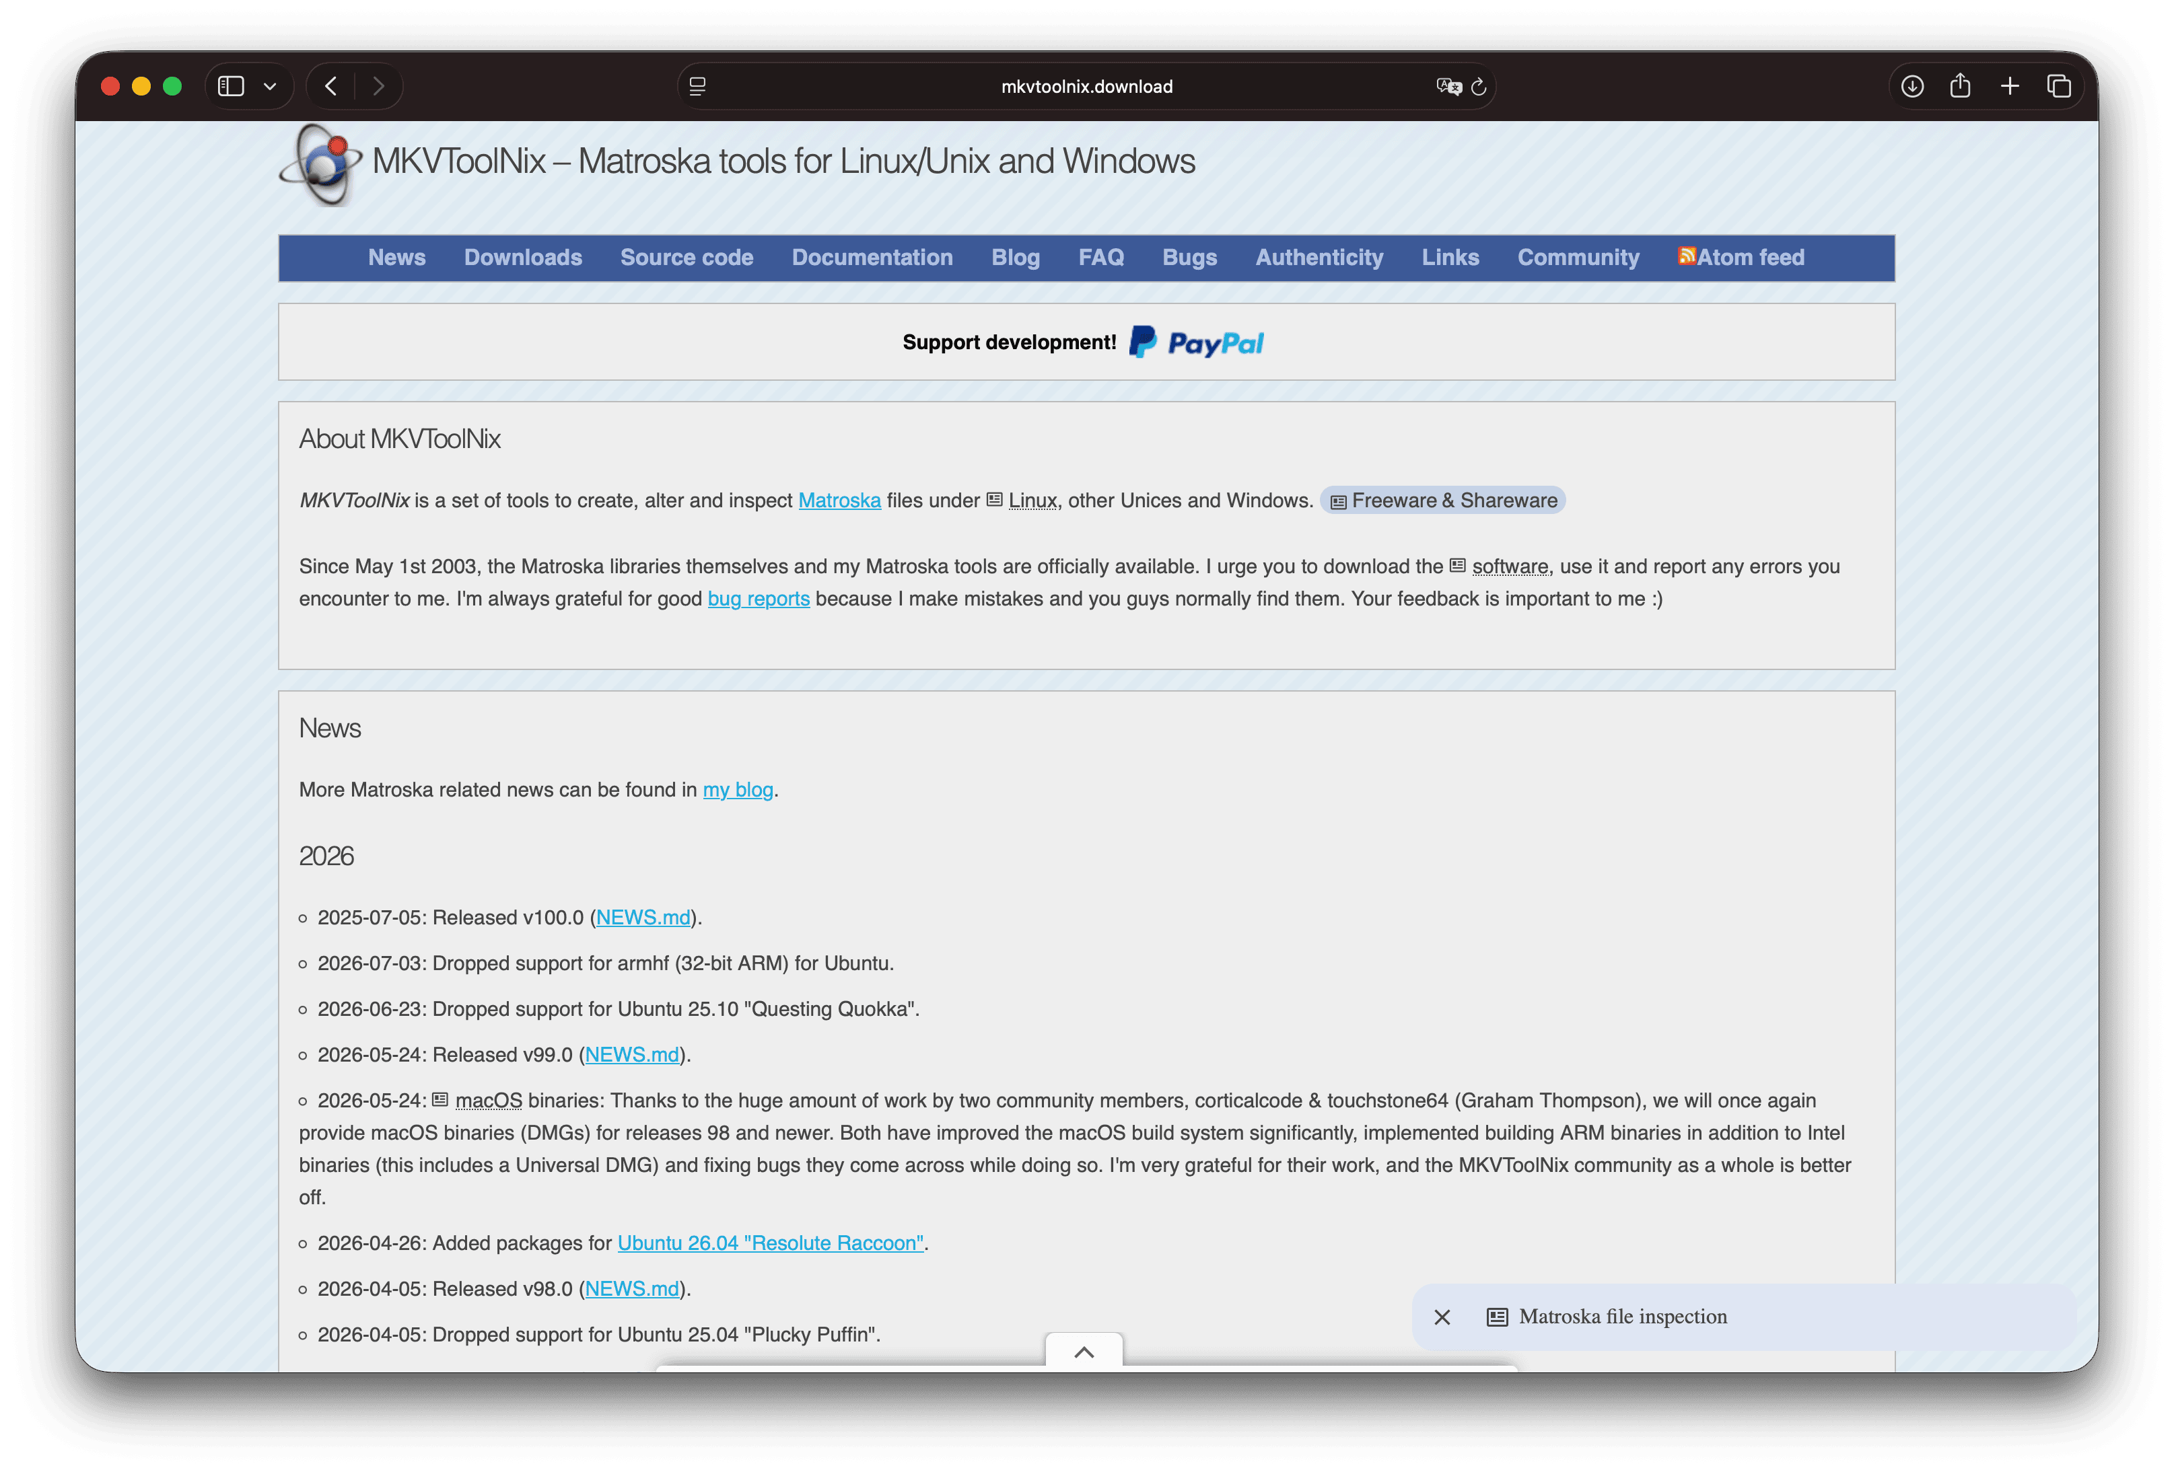Open the Links navigation item
The height and width of the screenshot is (1472, 2174).
click(1450, 257)
